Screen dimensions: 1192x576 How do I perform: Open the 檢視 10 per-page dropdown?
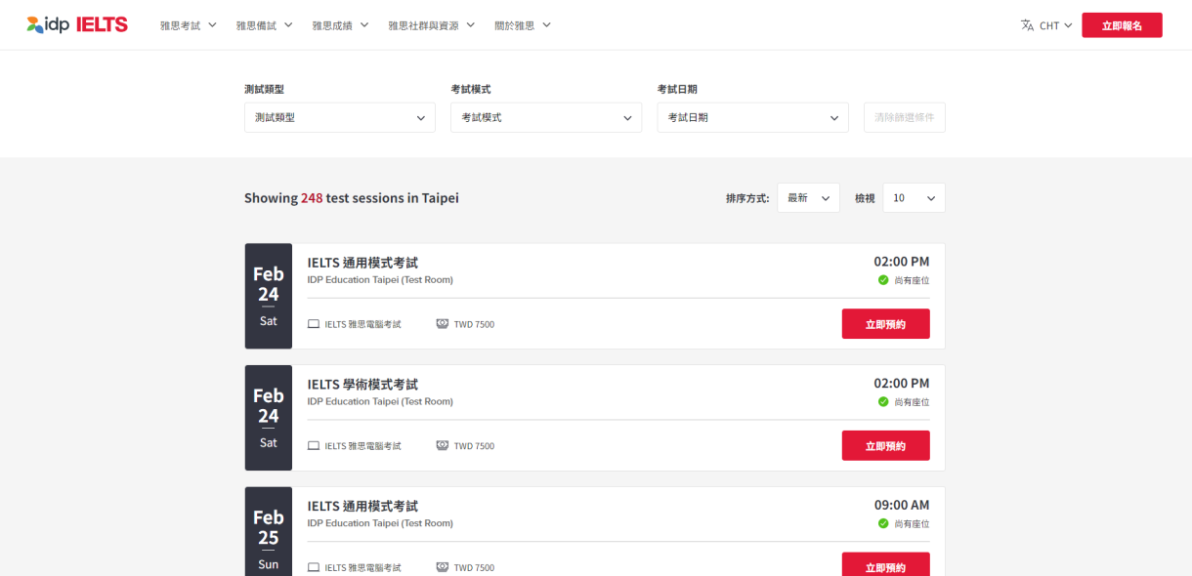(914, 198)
